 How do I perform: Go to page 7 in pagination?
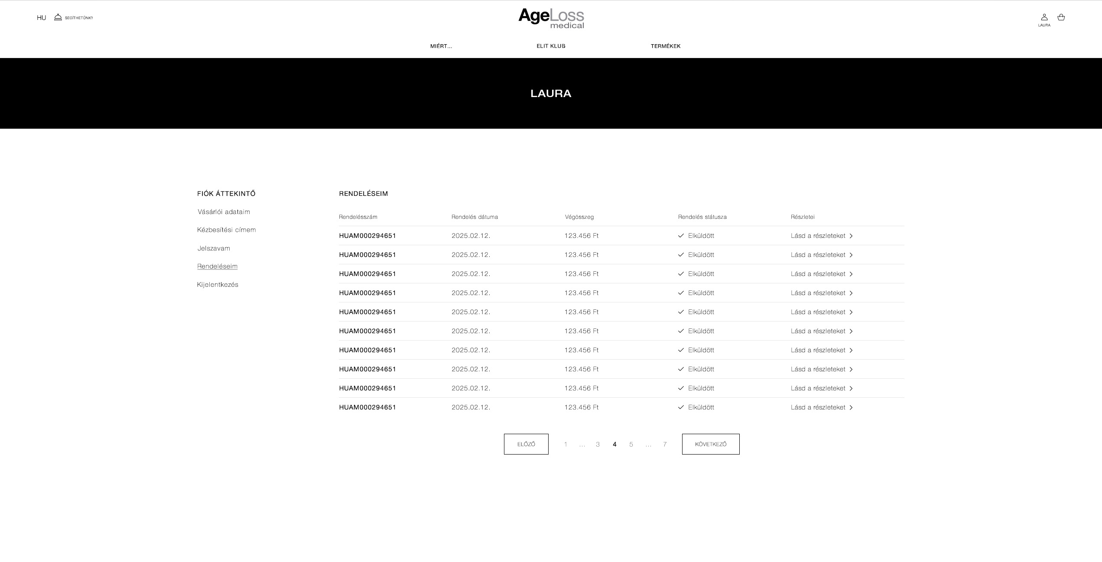pos(665,445)
